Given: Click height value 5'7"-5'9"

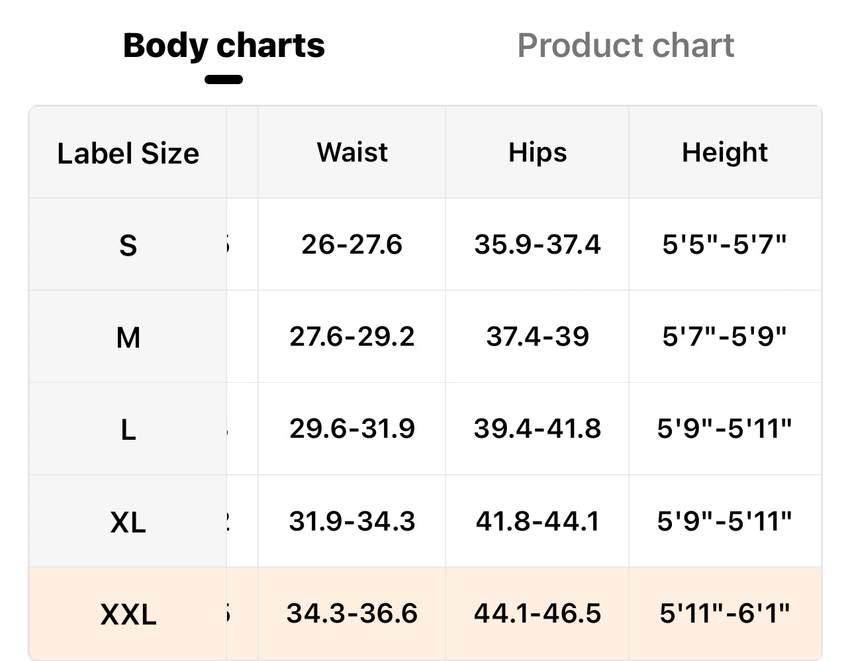Looking at the screenshot, I should (x=725, y=336).
